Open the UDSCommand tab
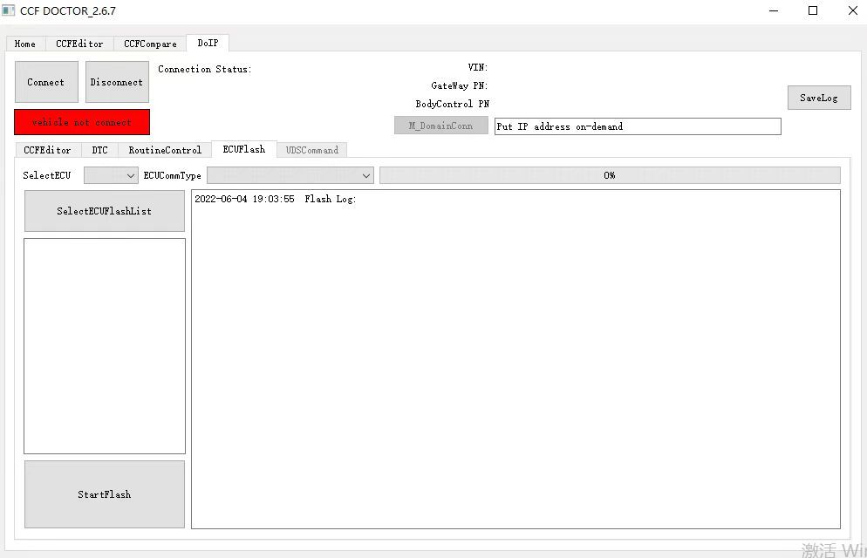This screenshot has height=558, width=867. (x=312, y=149)
